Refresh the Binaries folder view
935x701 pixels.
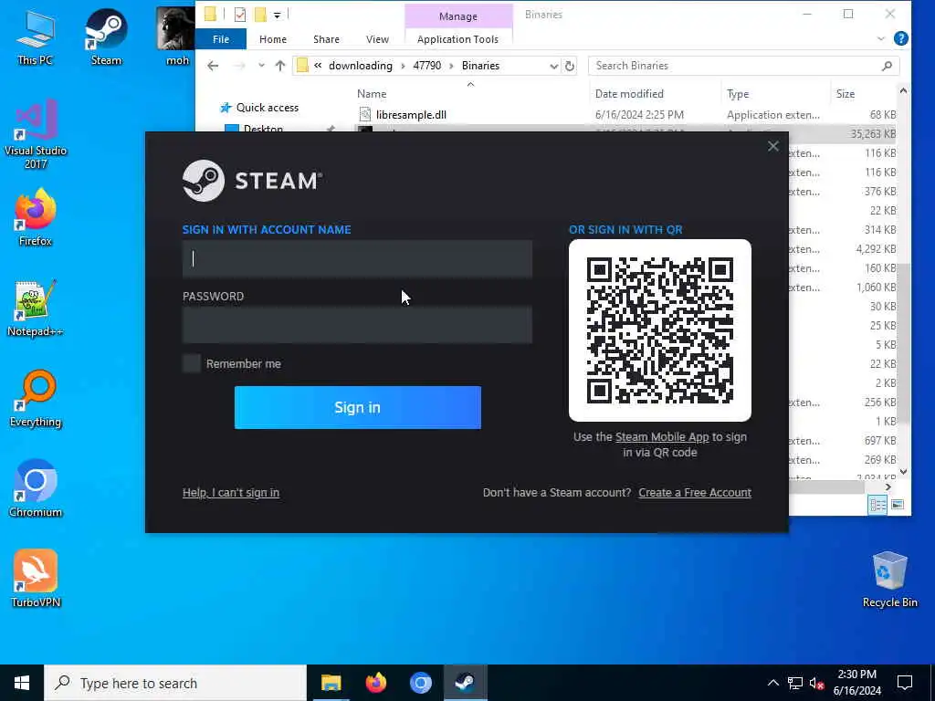pos(570,66)
